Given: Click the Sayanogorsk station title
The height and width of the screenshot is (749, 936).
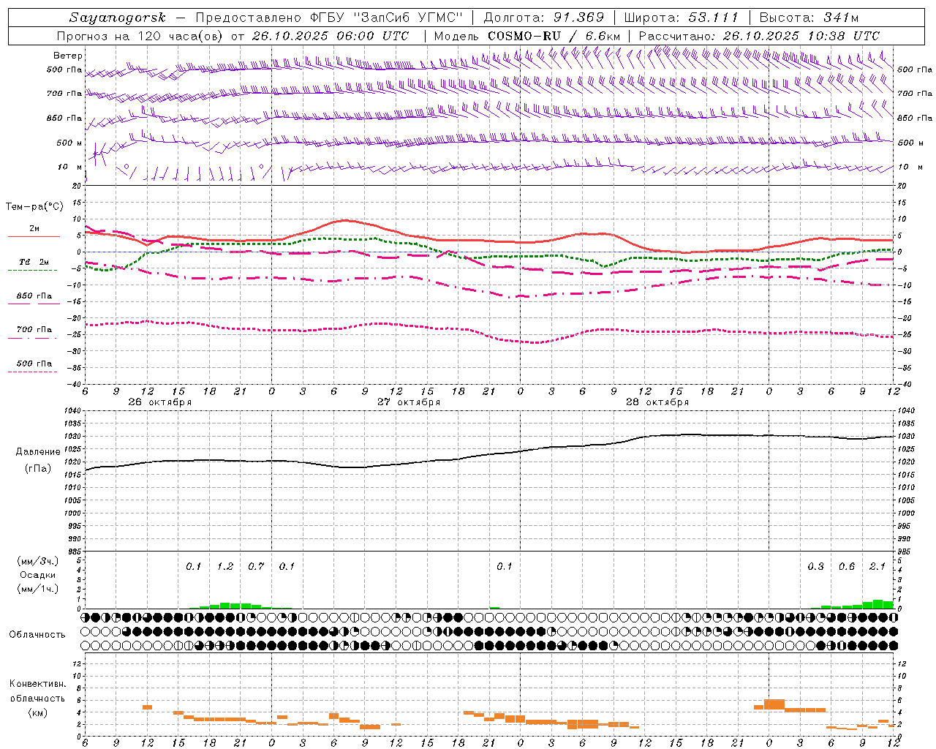Looking at the screenshot, I should 118,18.
